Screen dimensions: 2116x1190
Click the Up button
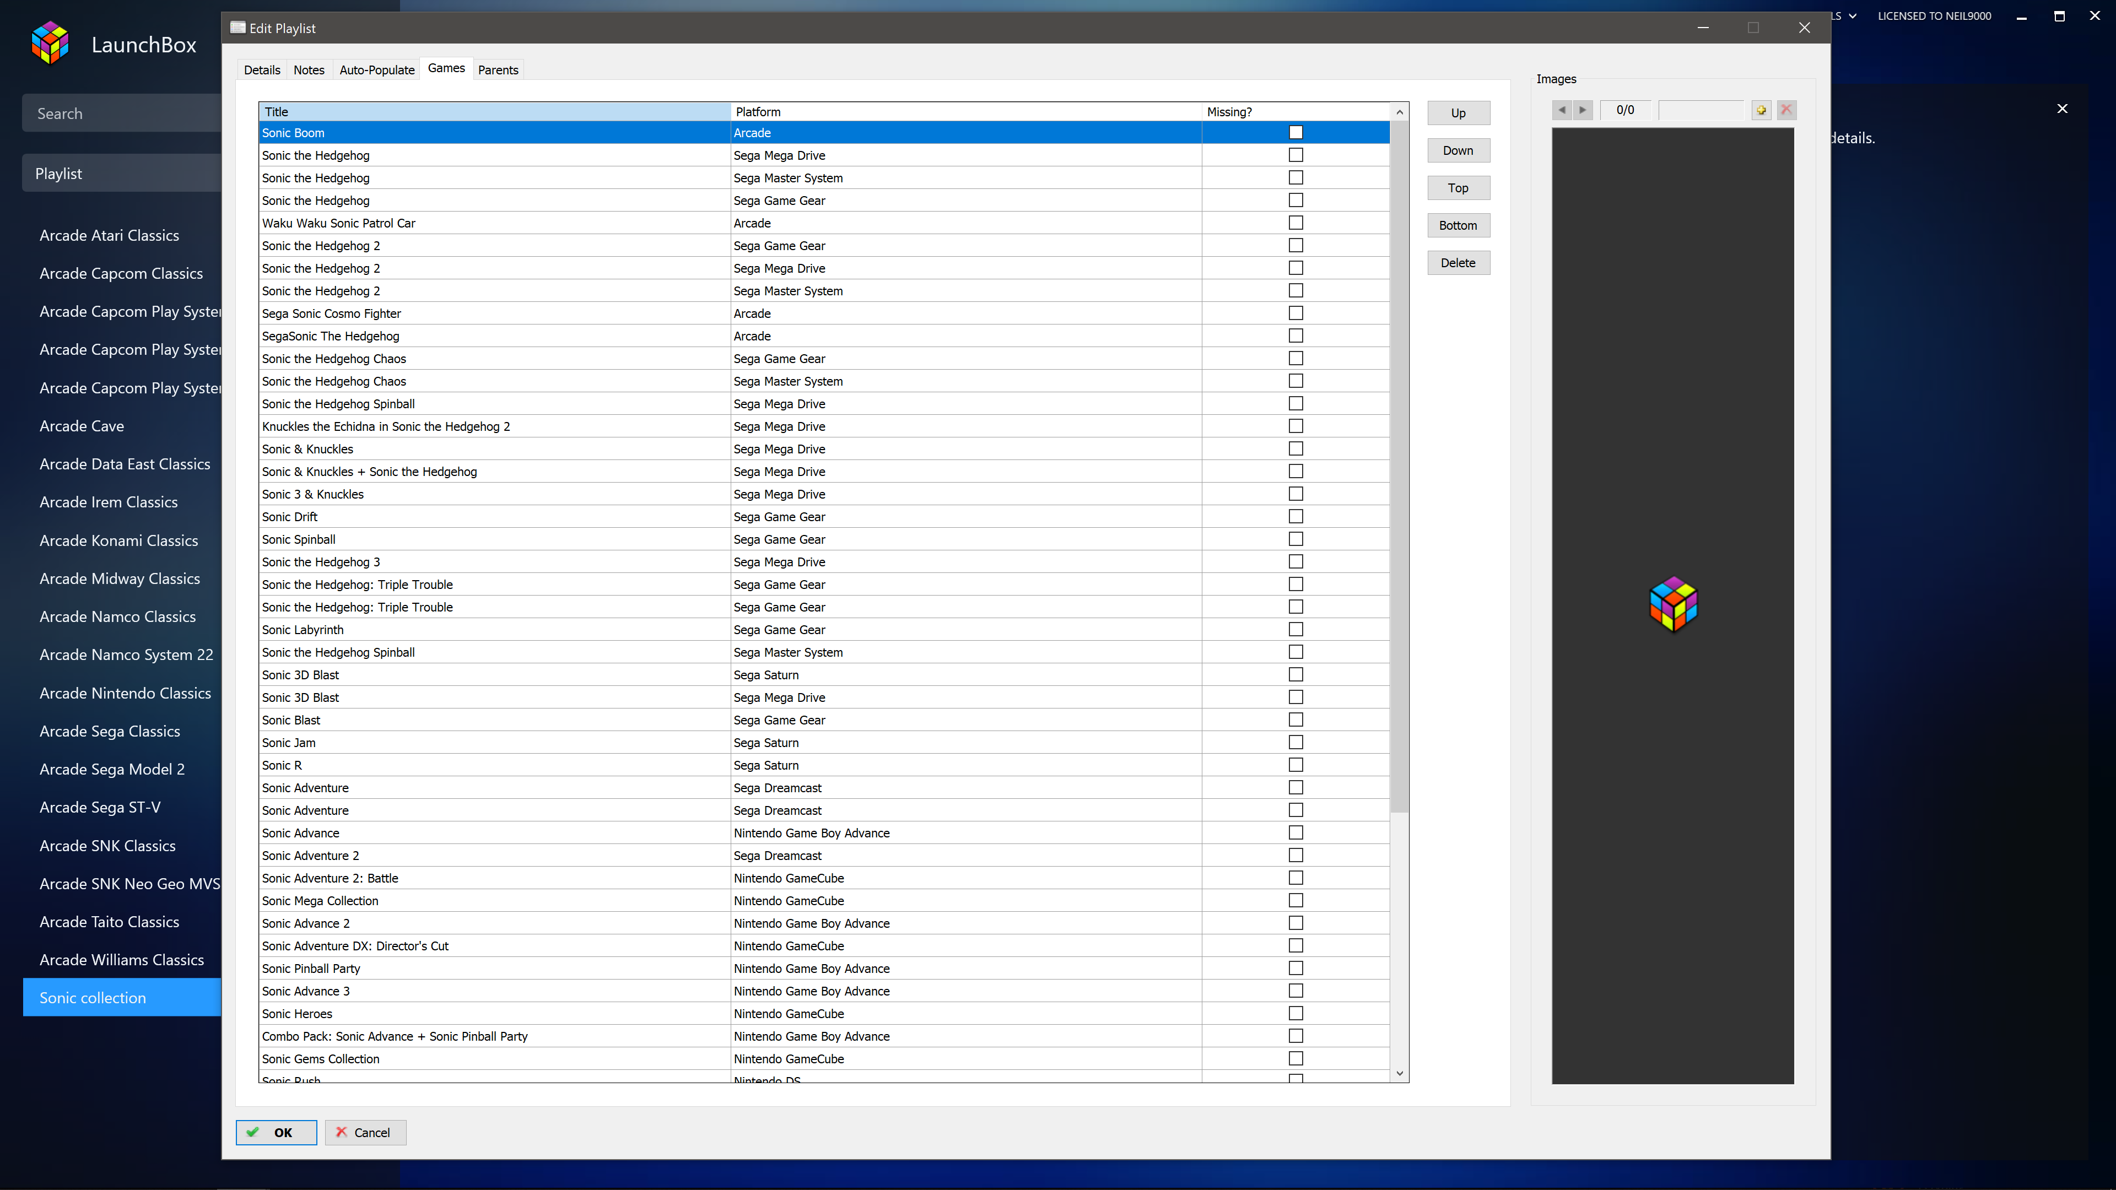pos(1458,112)
